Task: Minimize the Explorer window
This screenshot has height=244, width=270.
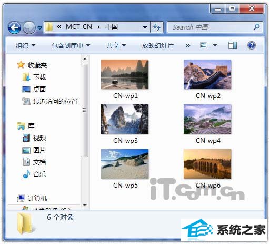Action: [217, 8]
